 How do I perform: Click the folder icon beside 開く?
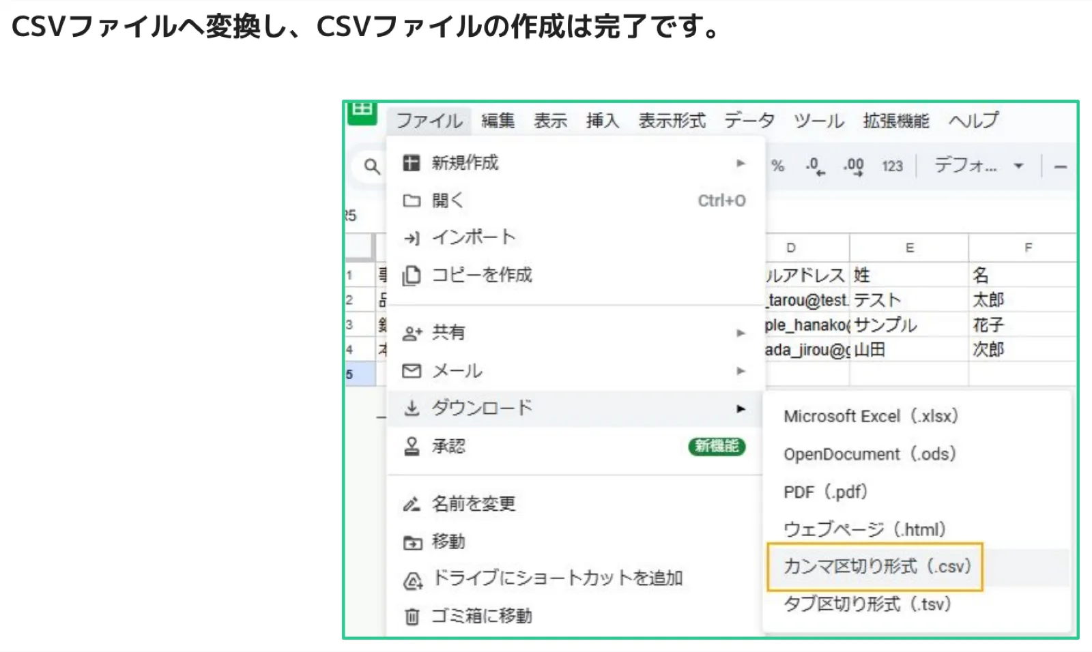(412, 201)
